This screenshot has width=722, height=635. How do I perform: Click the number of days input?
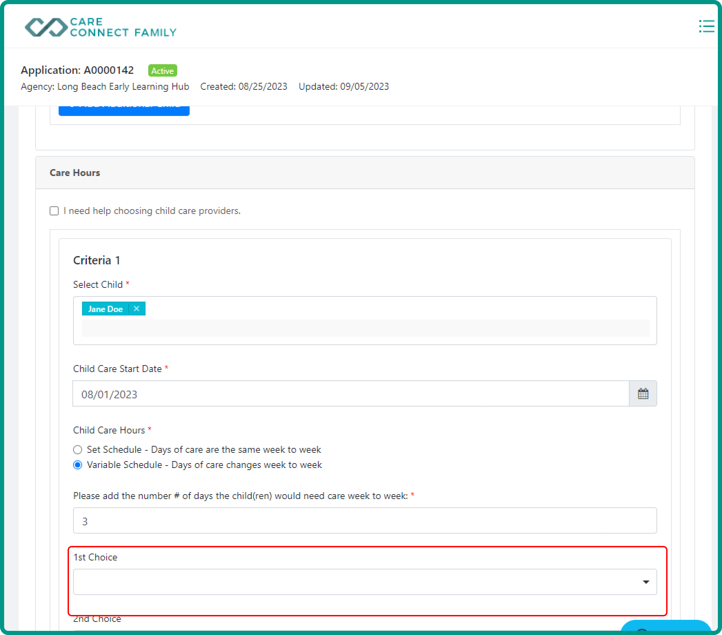[x=364, y=521]
